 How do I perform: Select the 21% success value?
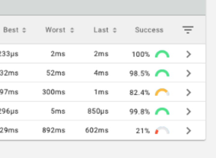click(x=143, y=131)
